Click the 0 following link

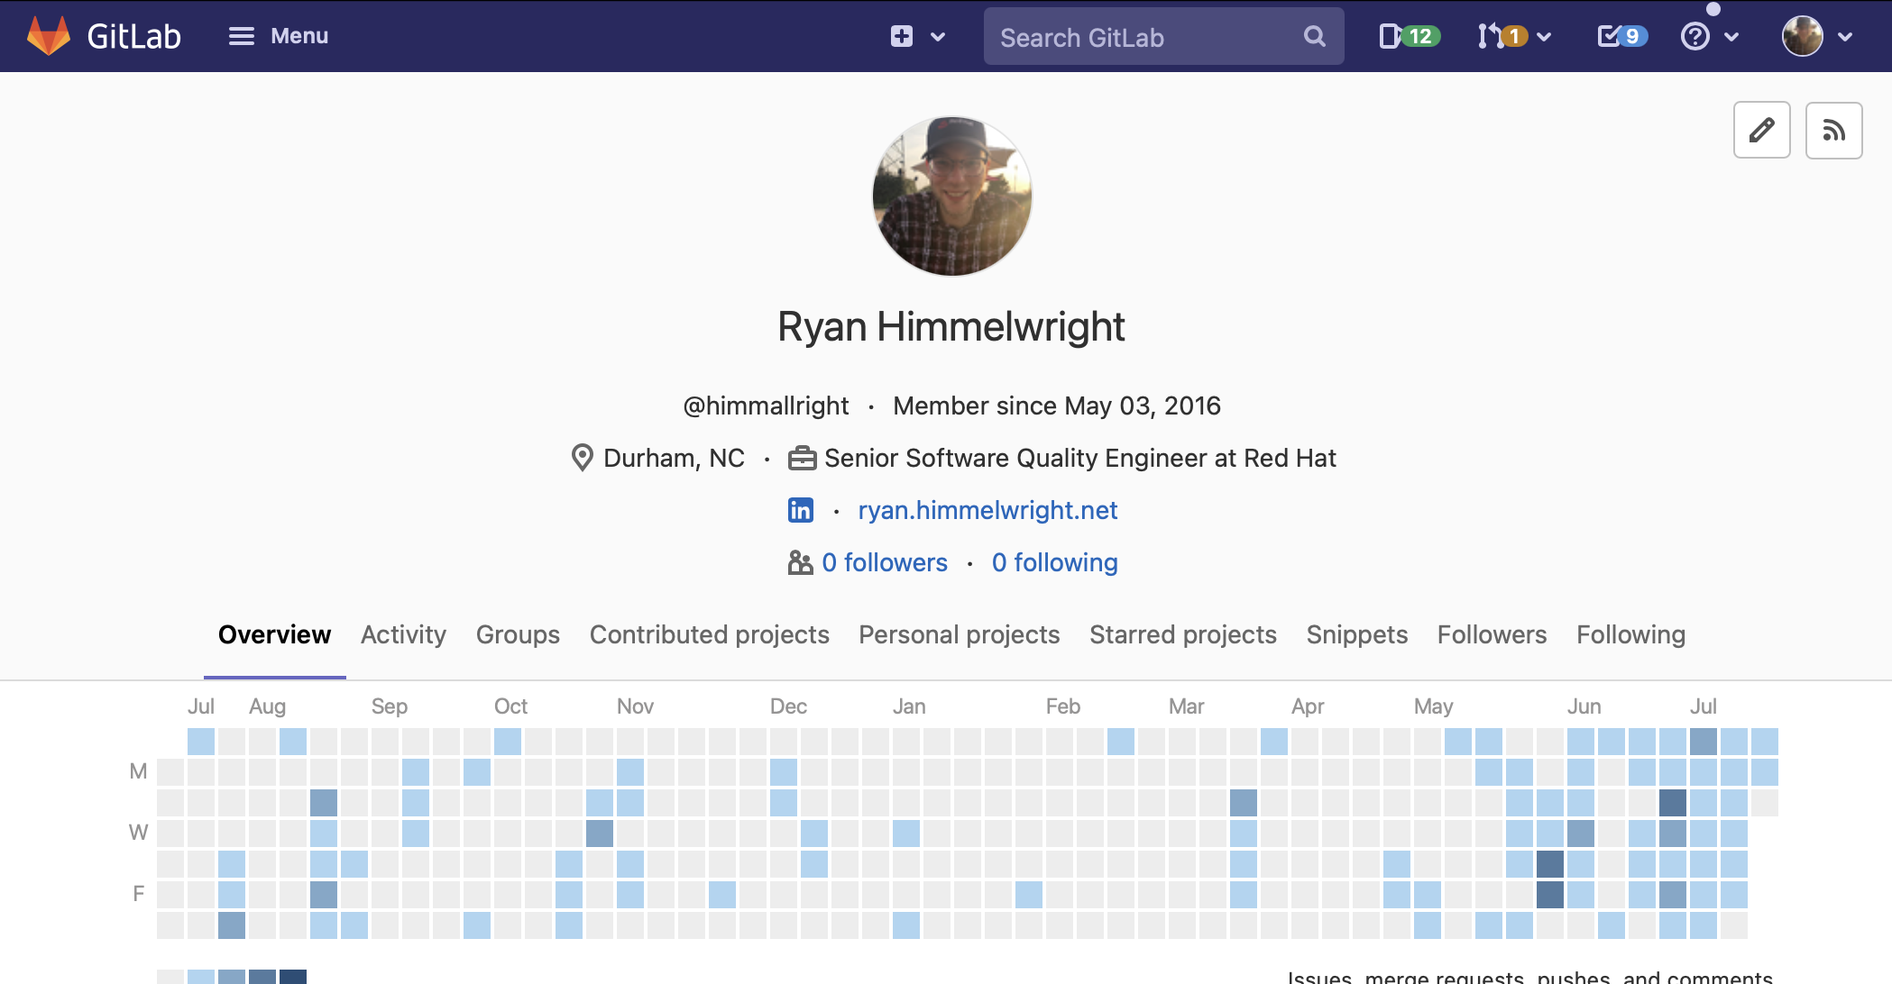point(1054,562)
